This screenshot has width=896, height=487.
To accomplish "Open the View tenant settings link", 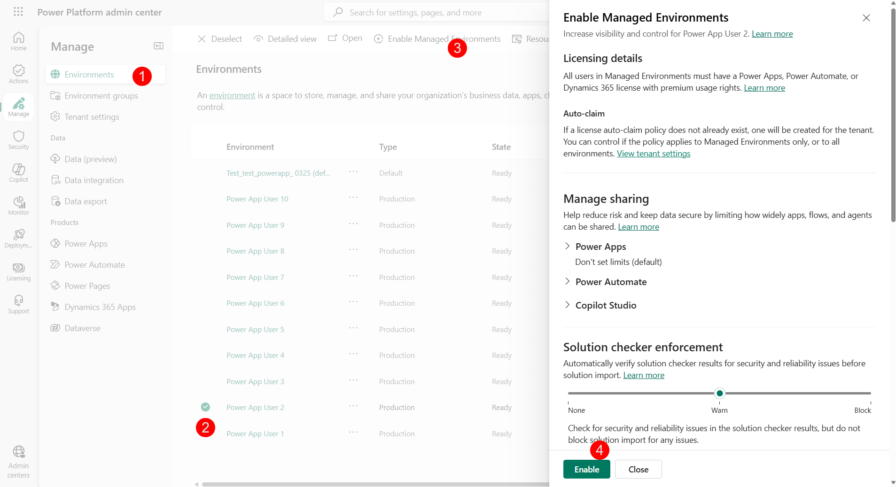I will click(653, 154).
